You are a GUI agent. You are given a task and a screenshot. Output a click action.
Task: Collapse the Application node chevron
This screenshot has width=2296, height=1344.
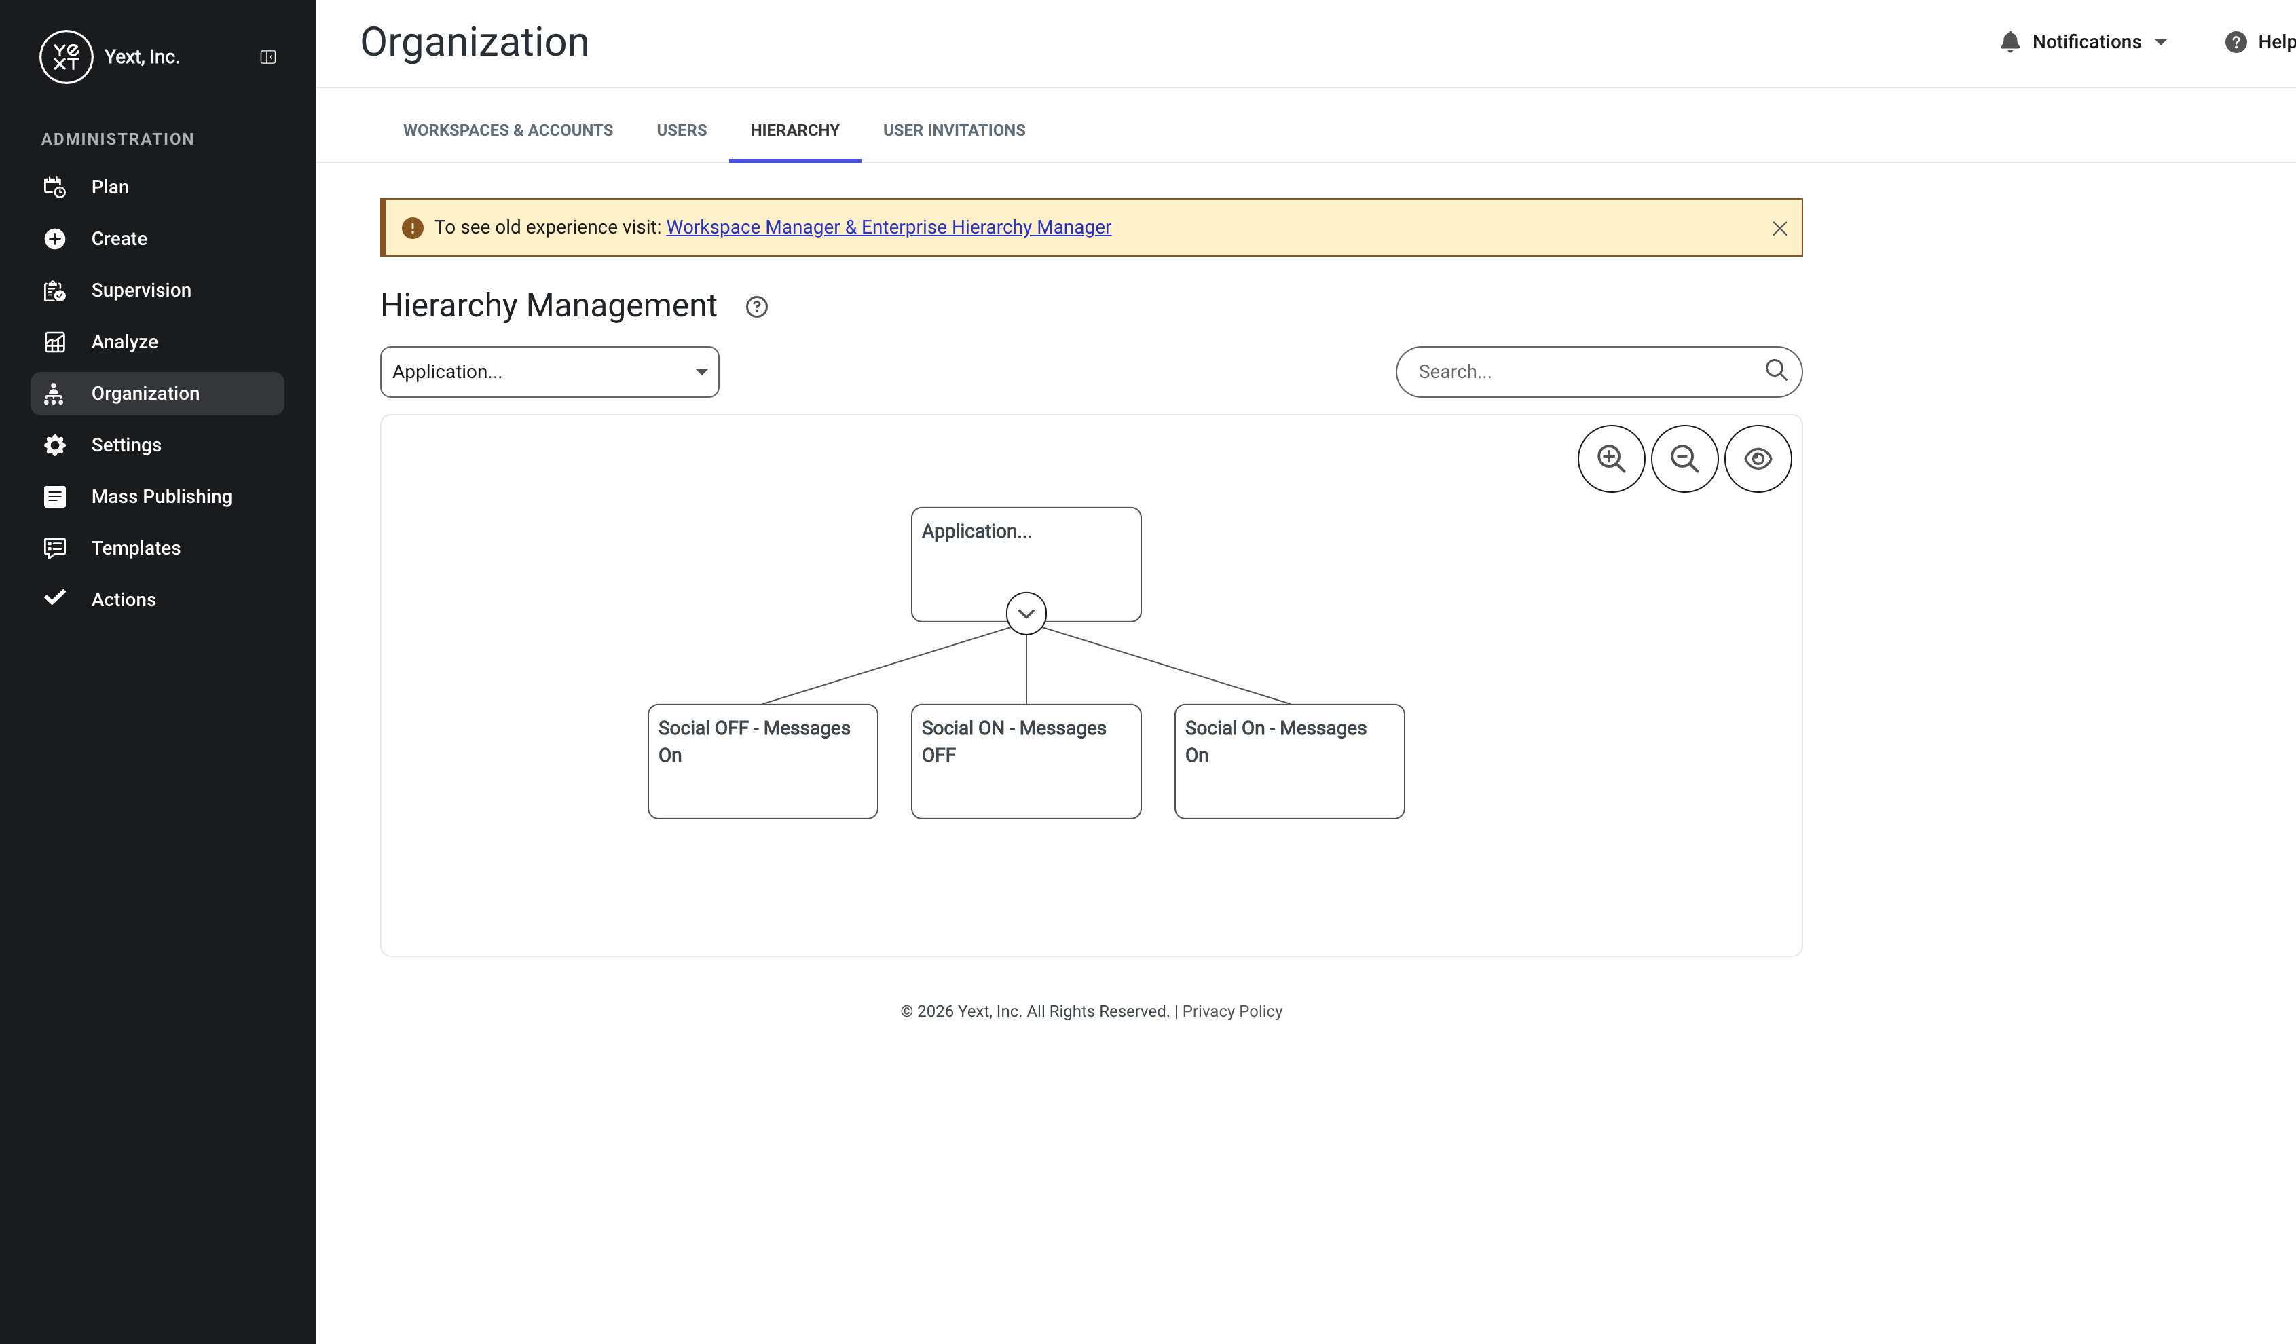(1026, 613)
